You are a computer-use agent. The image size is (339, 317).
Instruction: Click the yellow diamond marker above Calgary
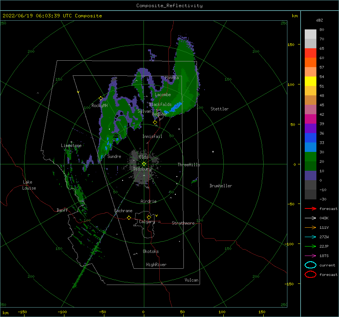(149, 217)
